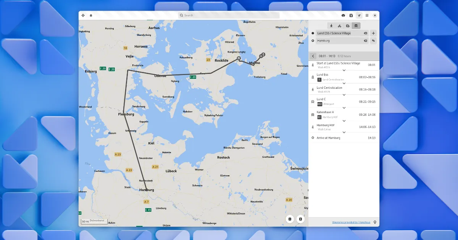Expand the København H EC leg
Viewport: 458px width, 240px height.
(344, 121)
